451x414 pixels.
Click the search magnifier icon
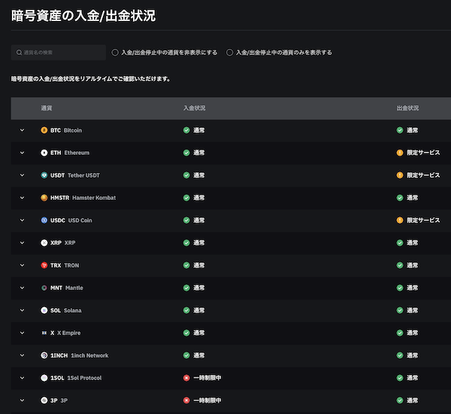point(19,53)
